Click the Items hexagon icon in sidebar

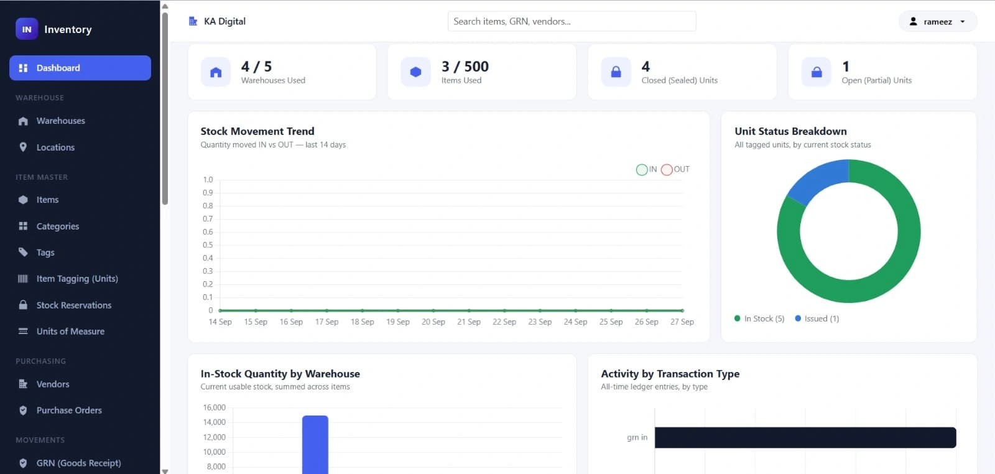23,200
